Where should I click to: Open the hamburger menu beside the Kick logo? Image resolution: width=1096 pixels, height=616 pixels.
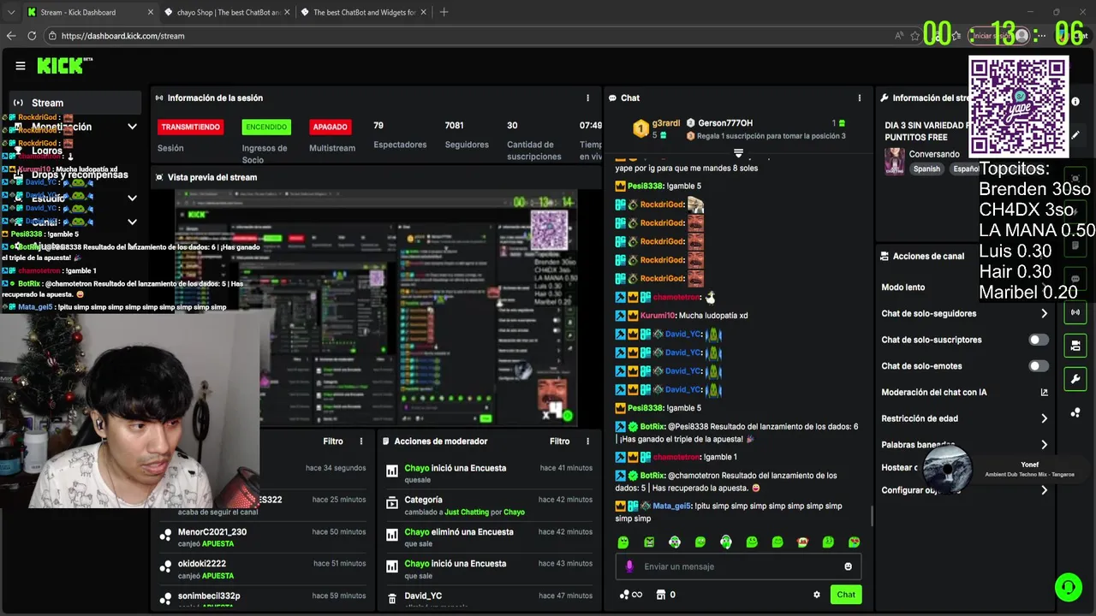tap(21, 66)
